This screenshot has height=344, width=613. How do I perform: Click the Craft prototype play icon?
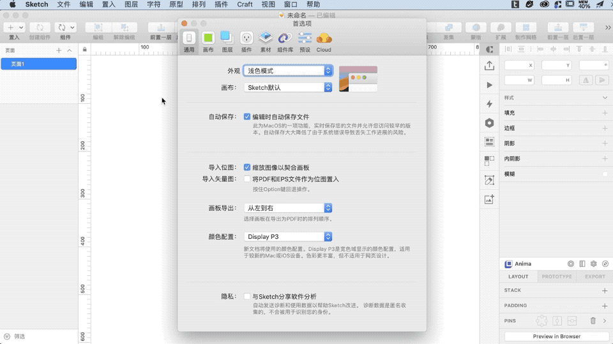[490, 85]
